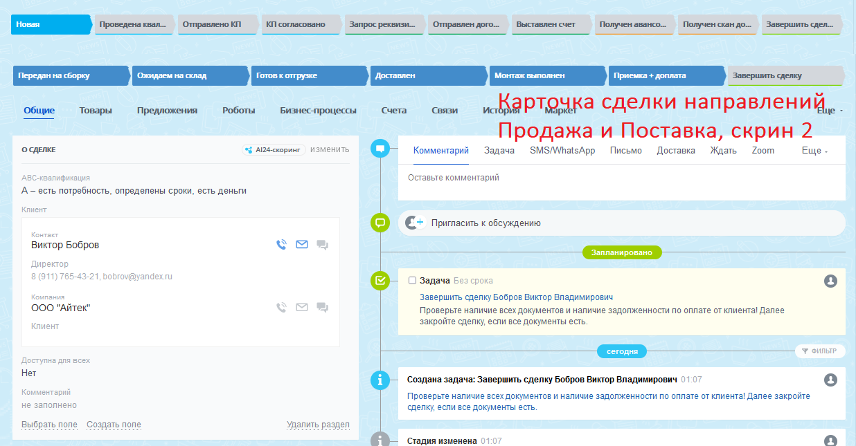
Task: Click the green task icon on timeline
Action: point(380,281)
